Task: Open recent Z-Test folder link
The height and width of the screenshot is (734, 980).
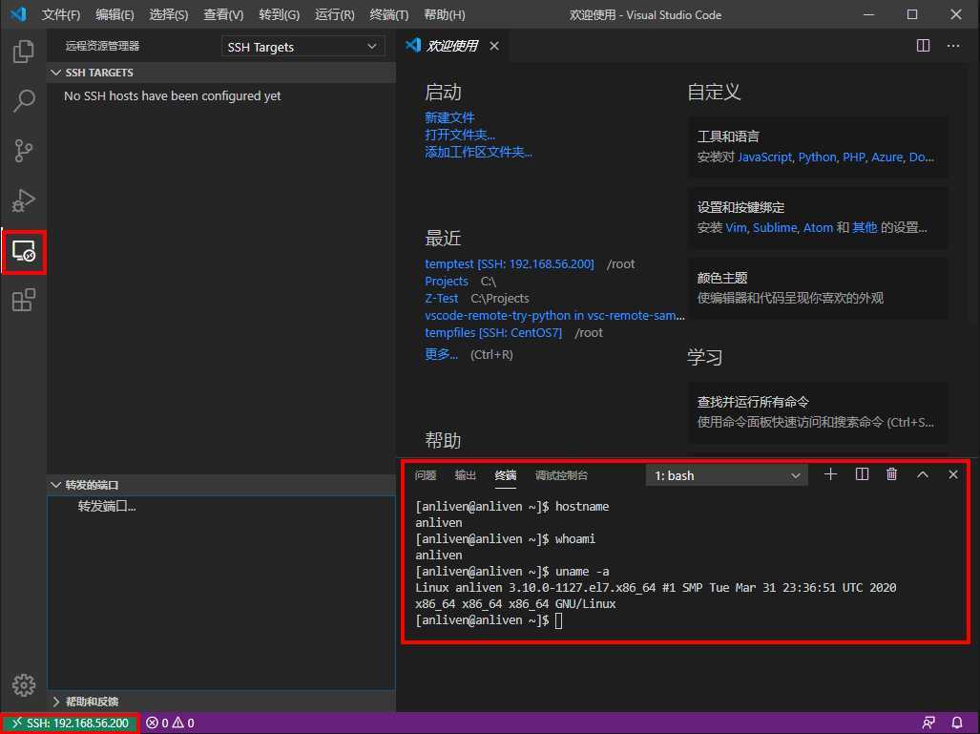Action: tap(441, 298)
